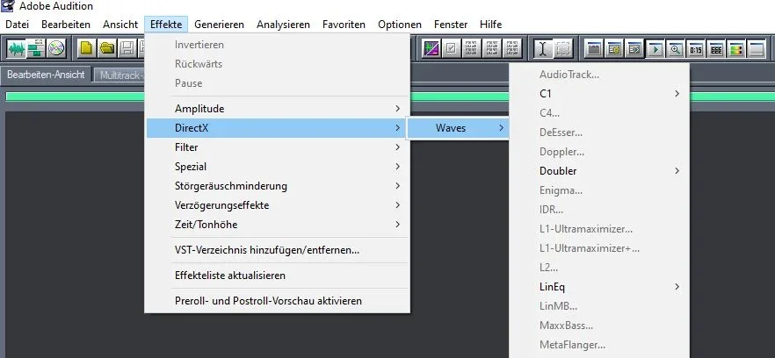775x358 pixels.
Task: Expand the Doubler submenu arrow
Action: coord(677,171)
